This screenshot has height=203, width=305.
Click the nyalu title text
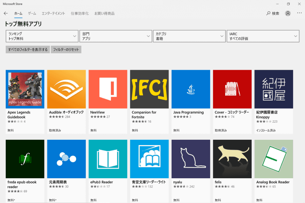pyautogui.click(x=178, y=182)
